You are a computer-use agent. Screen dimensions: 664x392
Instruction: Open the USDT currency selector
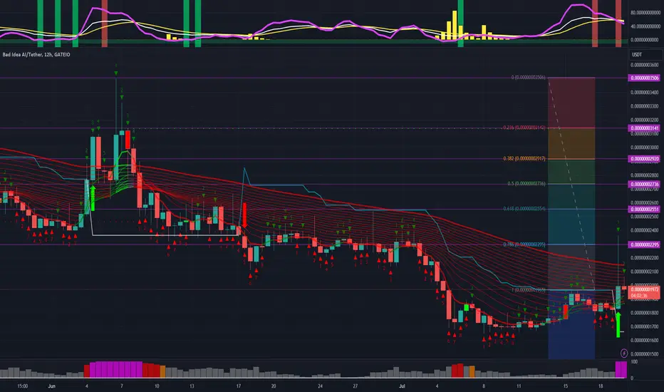click(645, 55)
